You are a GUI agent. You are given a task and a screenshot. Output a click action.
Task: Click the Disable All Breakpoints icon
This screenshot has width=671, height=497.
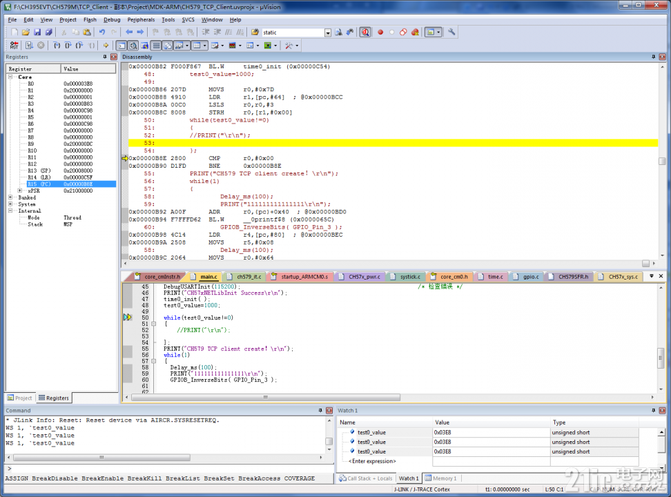pyautogui.click(x=403, y=32)
